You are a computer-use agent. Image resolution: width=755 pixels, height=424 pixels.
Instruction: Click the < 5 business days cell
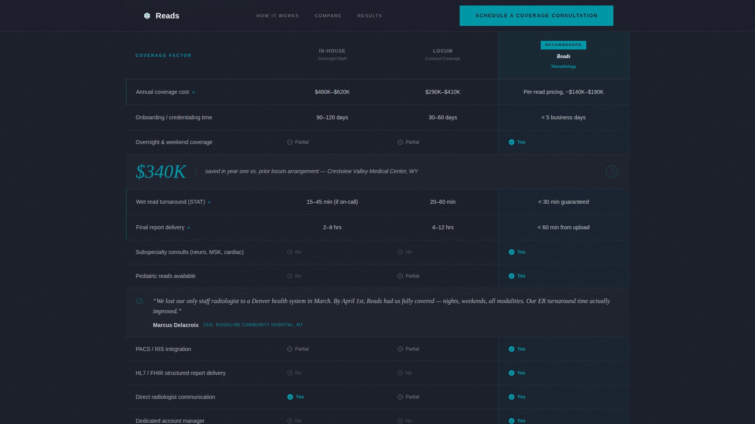563,117
